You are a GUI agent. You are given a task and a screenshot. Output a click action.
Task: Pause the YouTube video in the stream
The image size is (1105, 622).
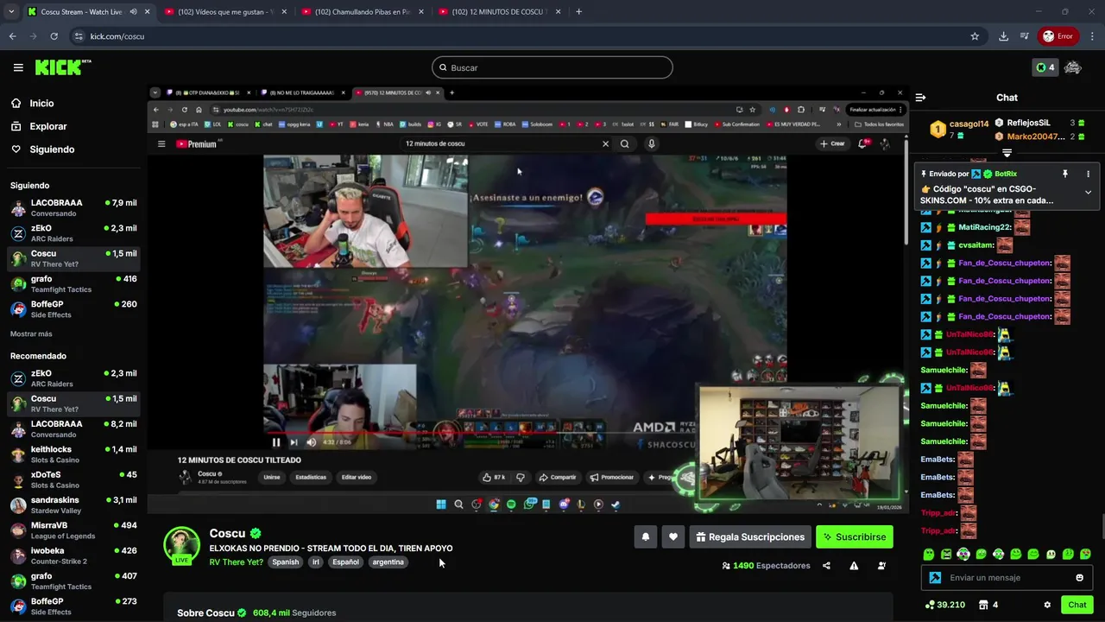[276, 442]
